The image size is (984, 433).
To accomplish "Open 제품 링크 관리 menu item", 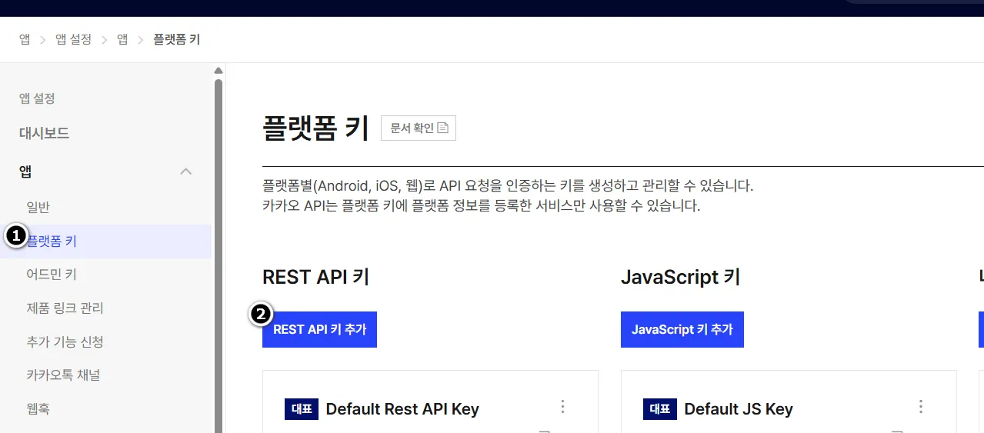I will coord(65,308).
